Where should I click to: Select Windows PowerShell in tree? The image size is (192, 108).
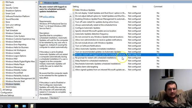(14, 73)
